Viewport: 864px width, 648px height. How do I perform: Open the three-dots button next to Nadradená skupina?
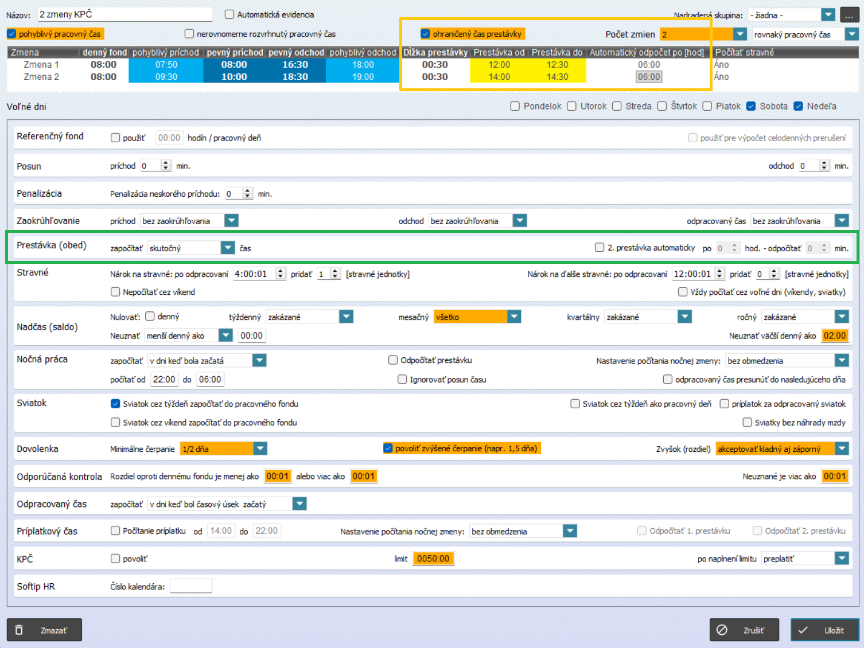point(849,15)
